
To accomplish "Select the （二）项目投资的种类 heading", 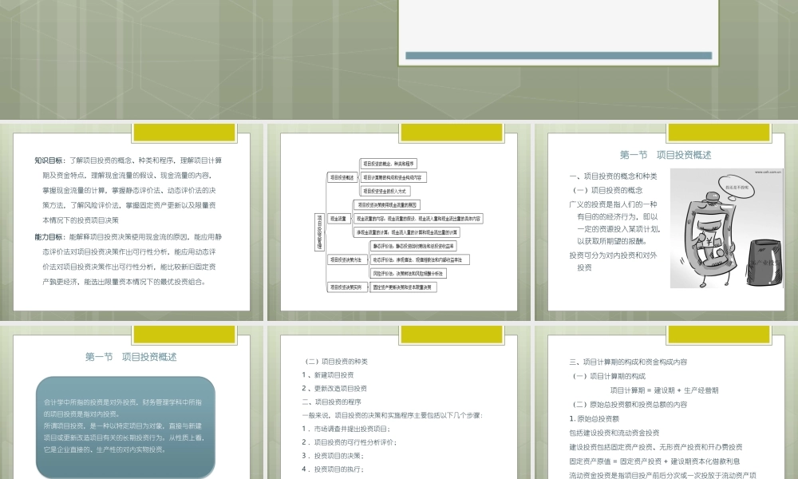I will (337, 361).
